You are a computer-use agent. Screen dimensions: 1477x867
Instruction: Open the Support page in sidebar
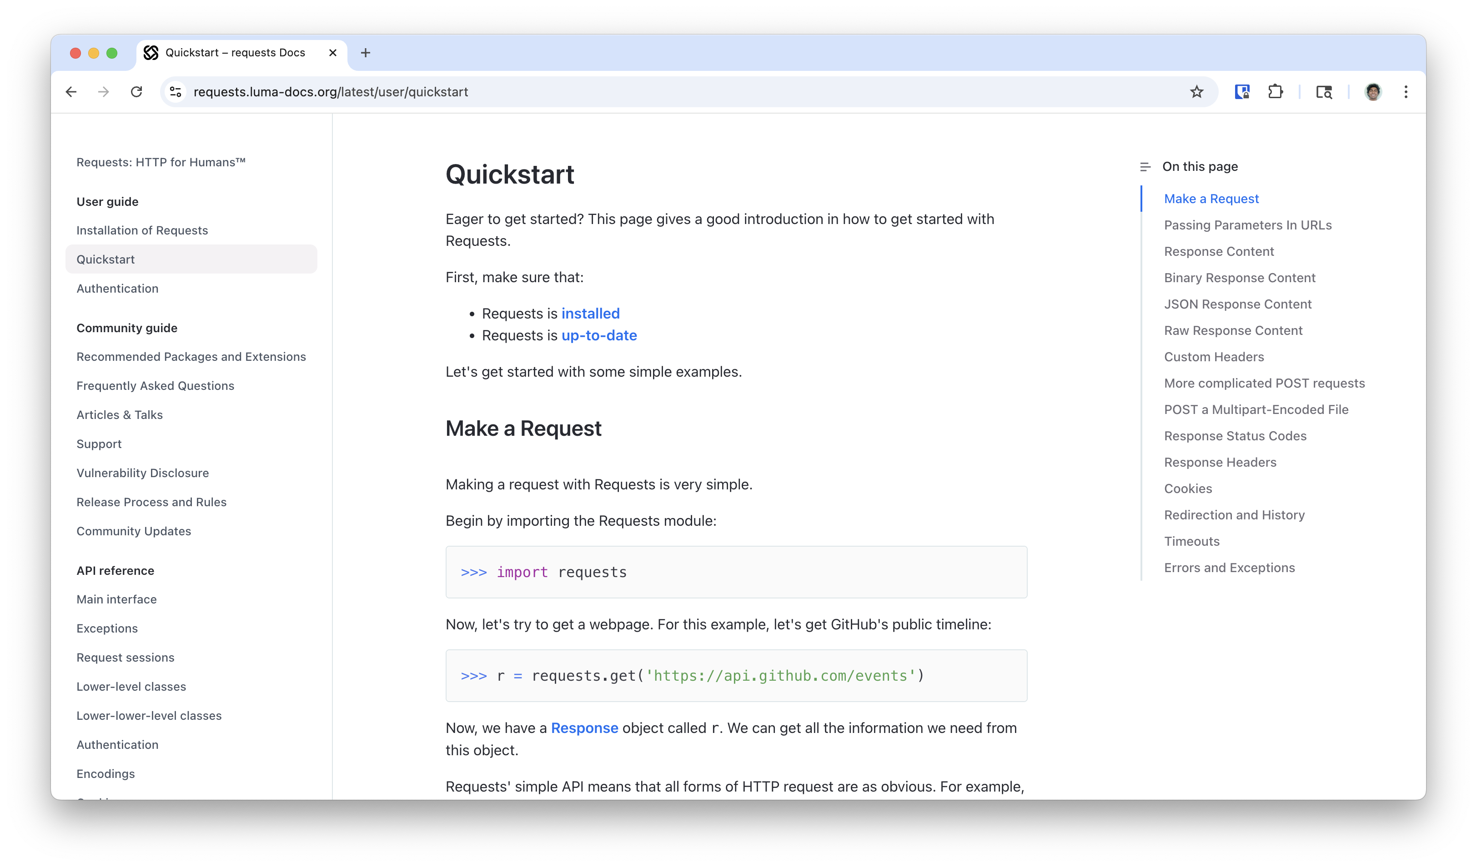coord(99,444)
